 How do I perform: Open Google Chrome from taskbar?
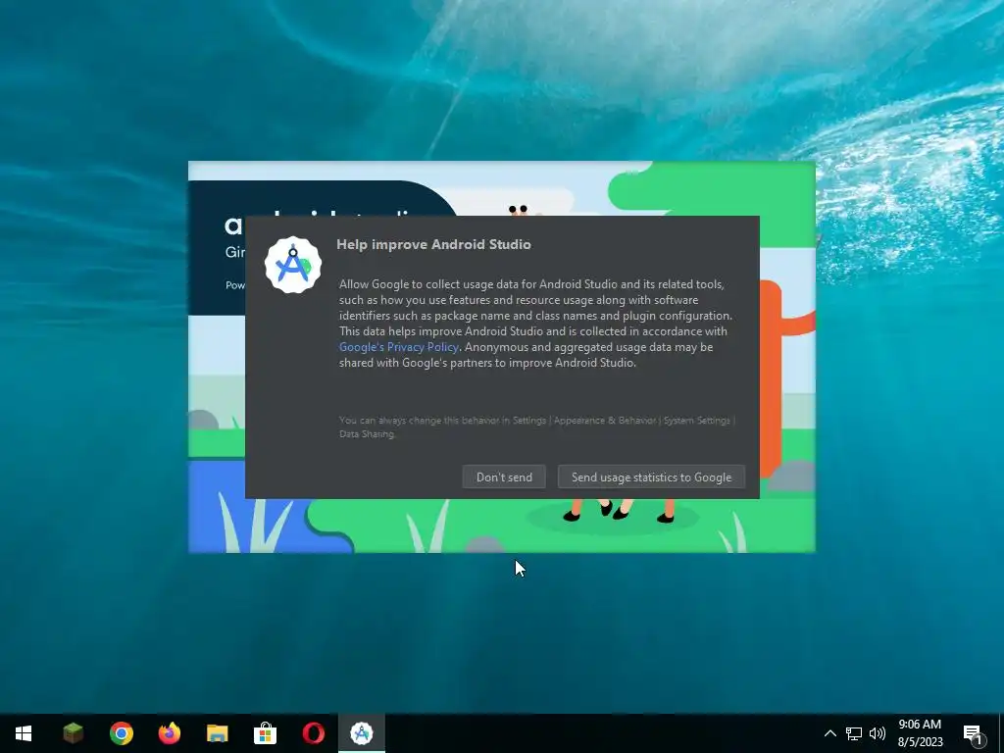[121, 733]
